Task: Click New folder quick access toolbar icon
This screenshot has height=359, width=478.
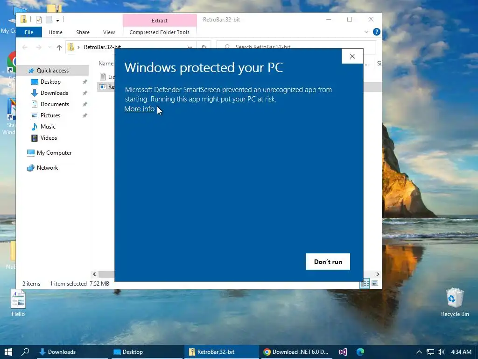Action: pyautogui.click(x=49, y=20)
